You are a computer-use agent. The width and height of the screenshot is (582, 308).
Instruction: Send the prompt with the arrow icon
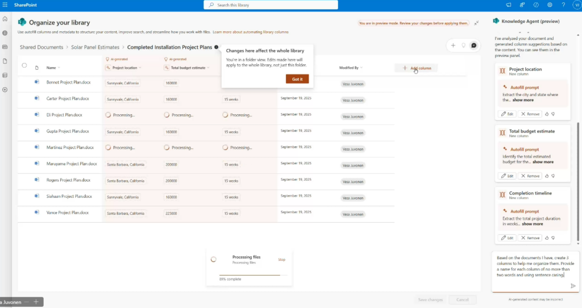click(x=573, y=286)
